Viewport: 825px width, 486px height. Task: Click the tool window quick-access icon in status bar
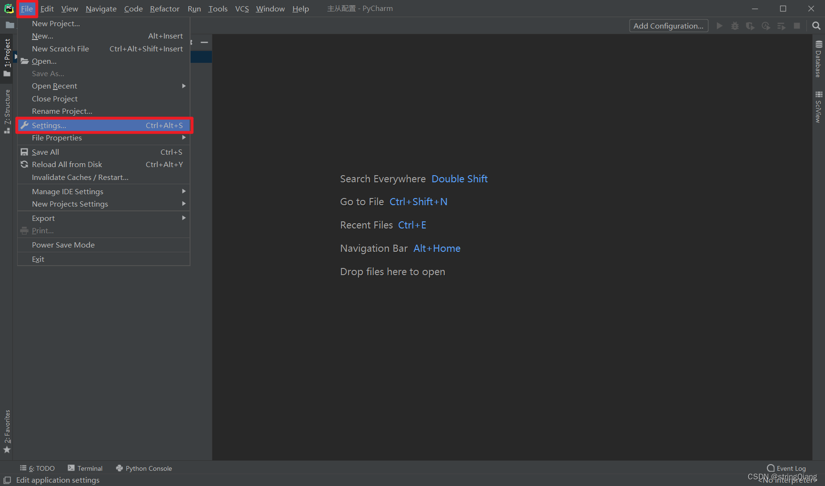pos(7,480)
